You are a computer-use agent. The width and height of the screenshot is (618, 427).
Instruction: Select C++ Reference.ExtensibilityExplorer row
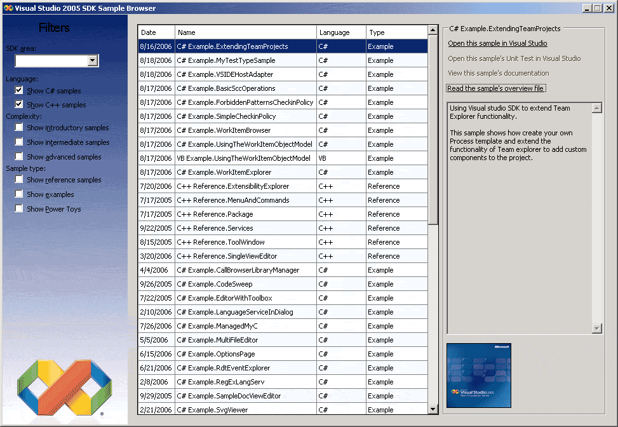283,186
